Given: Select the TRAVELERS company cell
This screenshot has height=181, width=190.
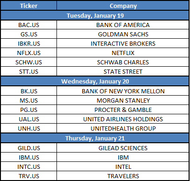Looking at the screenshot, I should pyautogui.click(x=123, y=176).
